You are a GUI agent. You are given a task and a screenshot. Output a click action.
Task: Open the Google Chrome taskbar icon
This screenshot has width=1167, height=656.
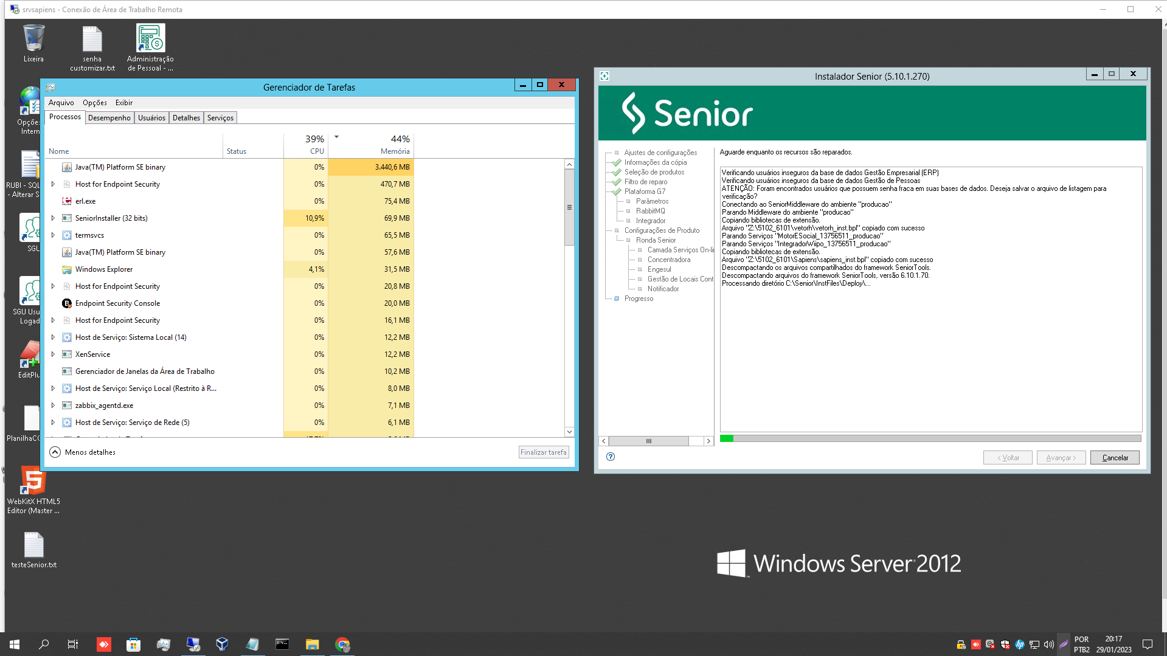(342, 644)
